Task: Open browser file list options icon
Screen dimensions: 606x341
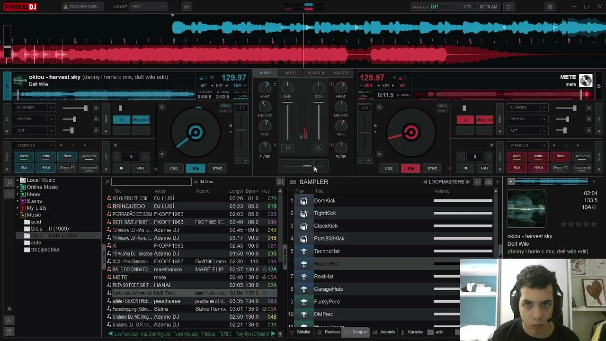Action: click(x=280, y=182)
